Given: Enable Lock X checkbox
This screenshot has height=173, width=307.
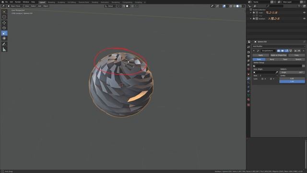Looking at the screenshot, I should pyautogui.click(x=262, y=79).
